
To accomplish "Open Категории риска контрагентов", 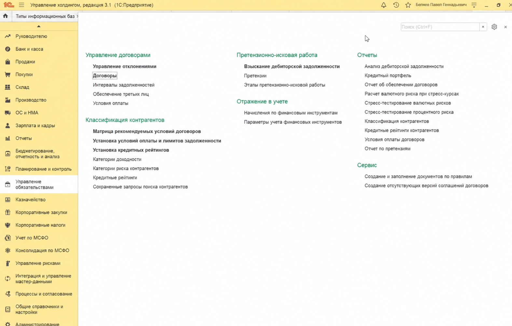I will click(126, 168).
